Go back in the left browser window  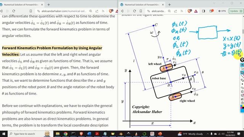click(2, 11)
